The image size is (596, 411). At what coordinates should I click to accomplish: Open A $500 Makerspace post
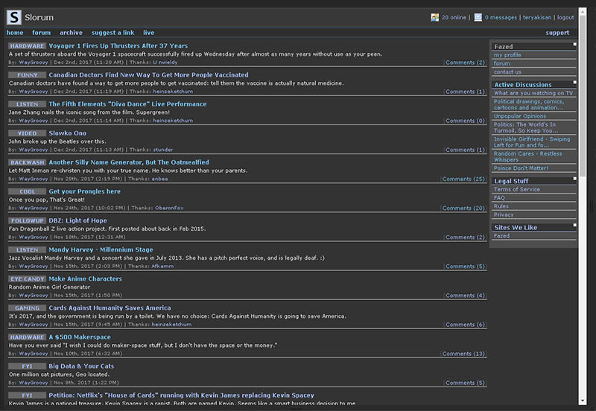coord(80,337)
